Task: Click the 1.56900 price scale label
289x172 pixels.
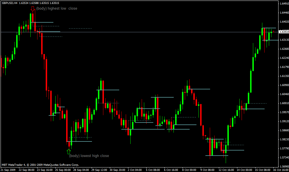Action: tap(284, 167)
